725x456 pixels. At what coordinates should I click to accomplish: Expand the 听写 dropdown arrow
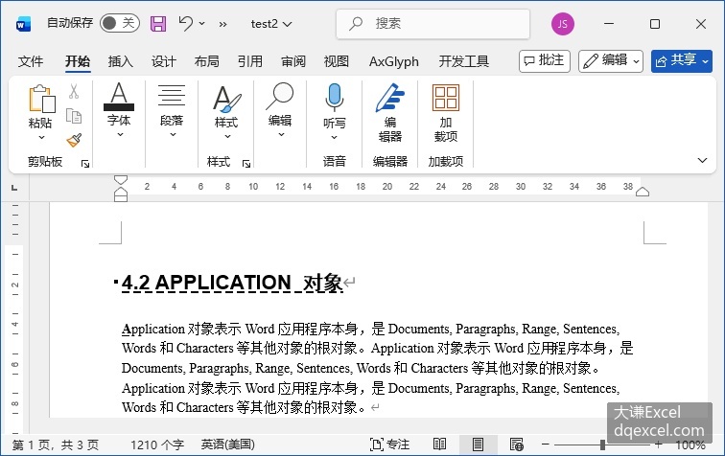pyautogui.click(x=335, y=137)
